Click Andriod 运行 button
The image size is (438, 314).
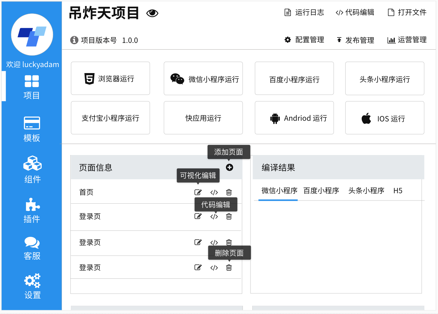click(294, 118)
